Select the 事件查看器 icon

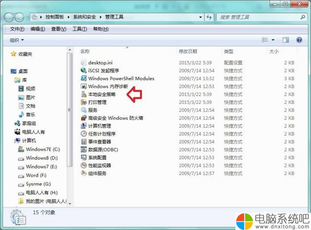[83, 142]
